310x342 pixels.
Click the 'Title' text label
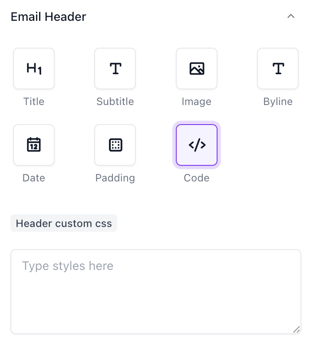34,102
